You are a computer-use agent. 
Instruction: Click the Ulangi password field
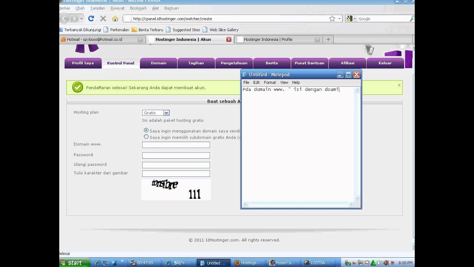176,165
